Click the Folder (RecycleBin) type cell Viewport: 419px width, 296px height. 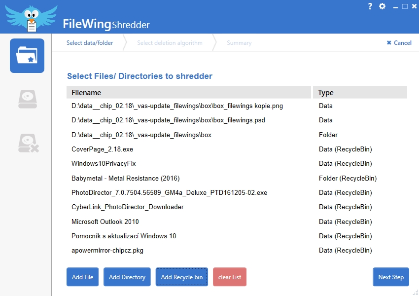point(348,179)
